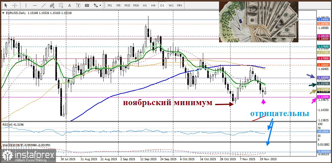Click the RSI scale value 100
This screenshot has height=163, width=332.
tap(320, 124)
